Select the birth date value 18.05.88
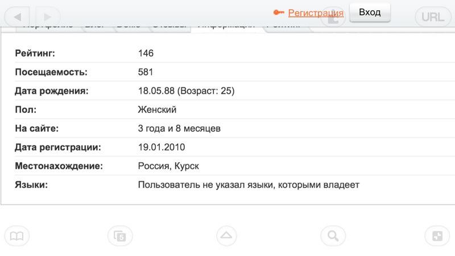The width and height of the screenshot is (455, 256). [156, 91]
